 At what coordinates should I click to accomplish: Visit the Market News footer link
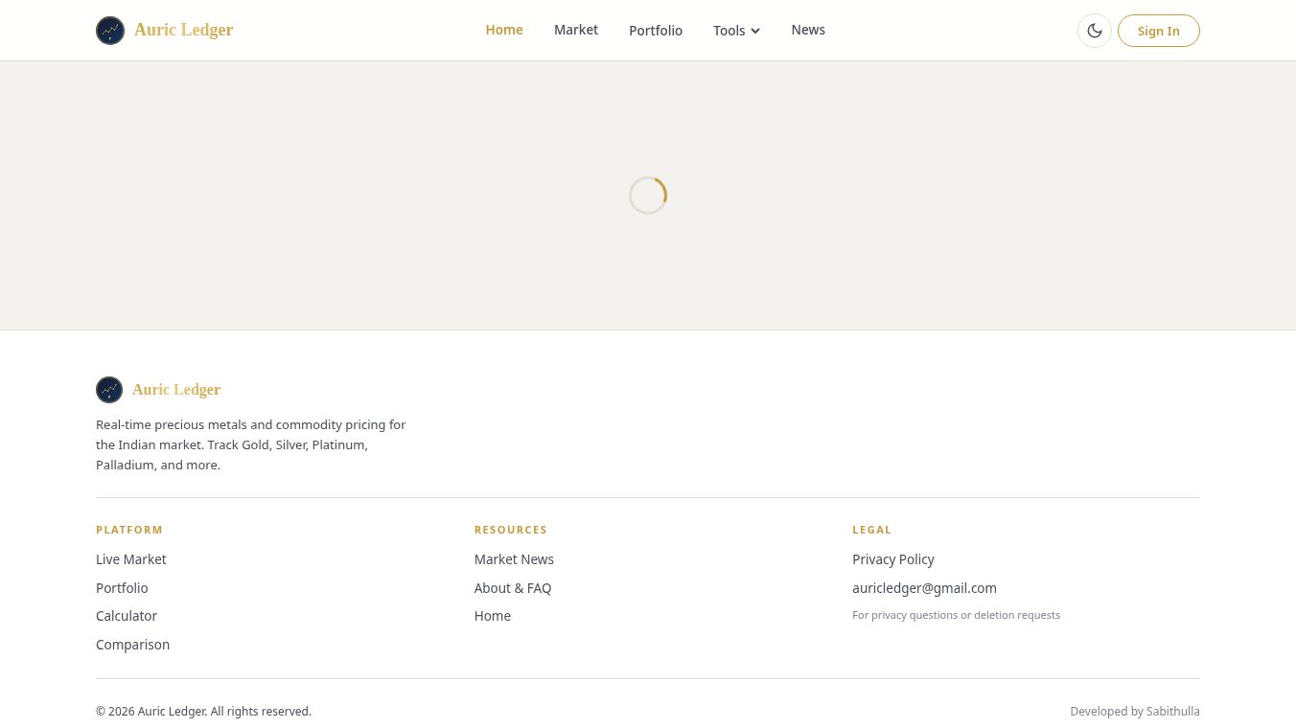[514, 559]
